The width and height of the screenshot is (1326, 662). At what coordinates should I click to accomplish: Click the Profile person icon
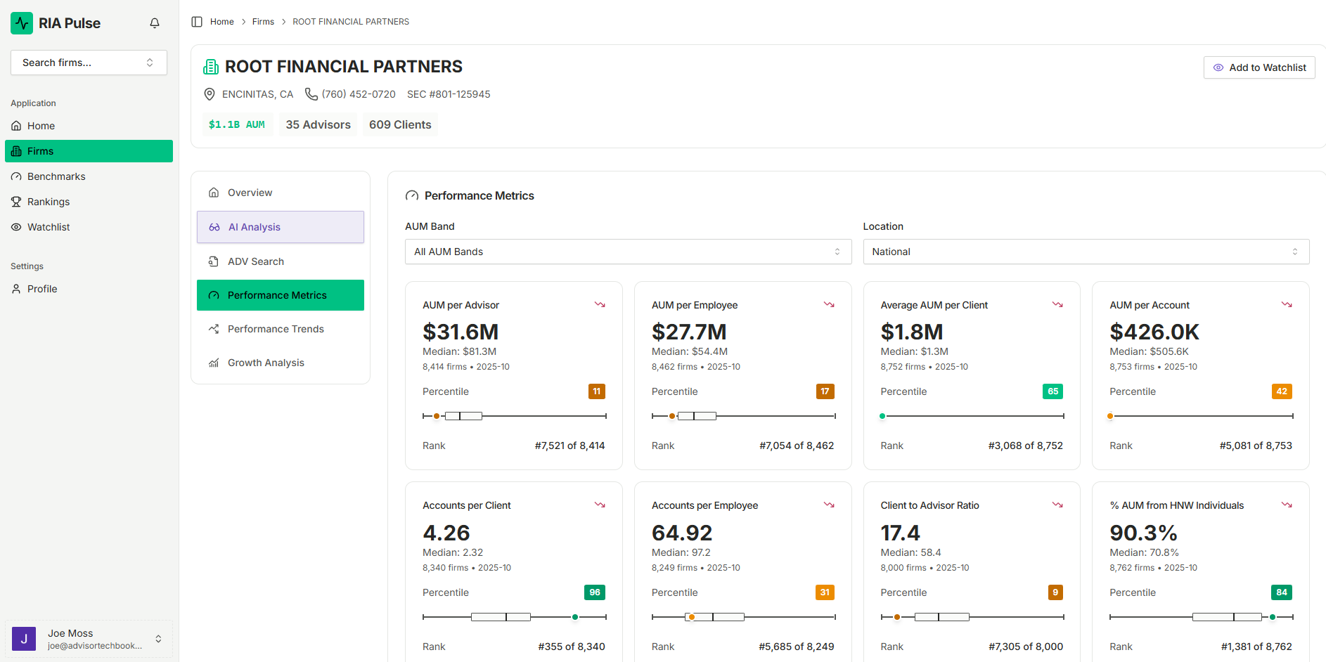16,289
